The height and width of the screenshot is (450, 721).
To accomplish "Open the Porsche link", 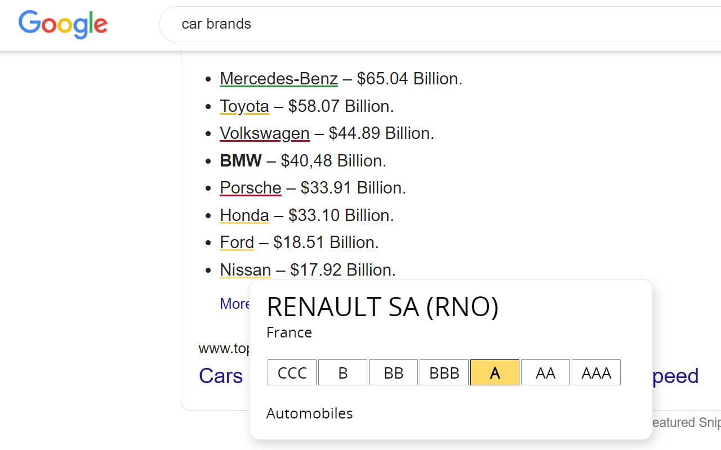I will click(x=251, y=188).
